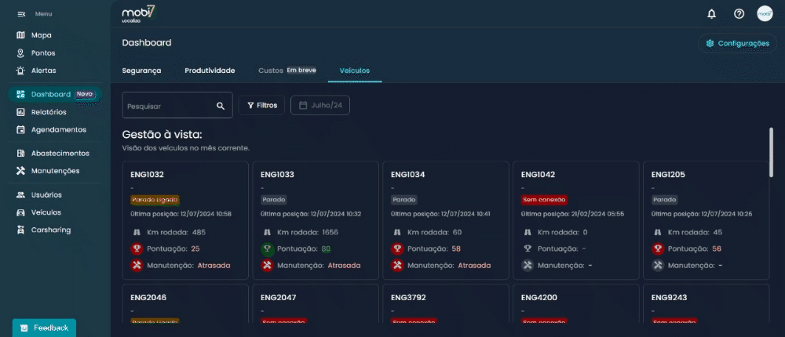785x337 pixels.
Task: Click the trophy score icon on ENG1033
Action: click(x=267, y=248)
